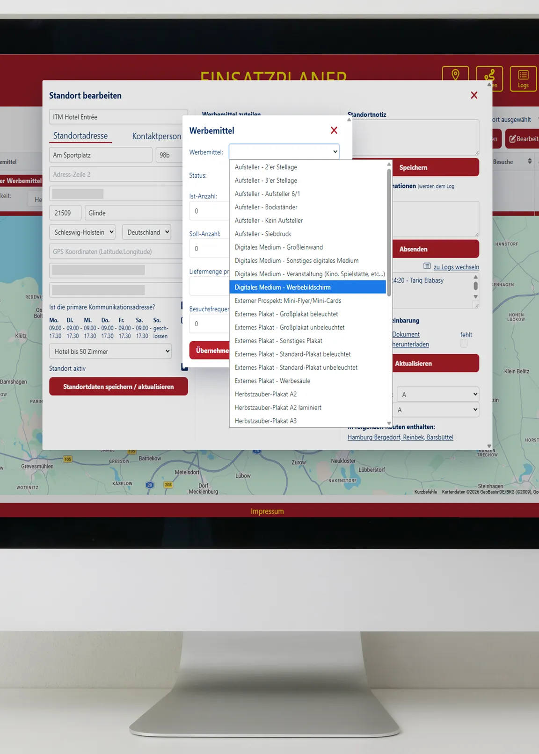Toggle the primäre Kommunikationsadresse checkbox
This screenshot has height=754, width=539.
[x=183, y=306]
